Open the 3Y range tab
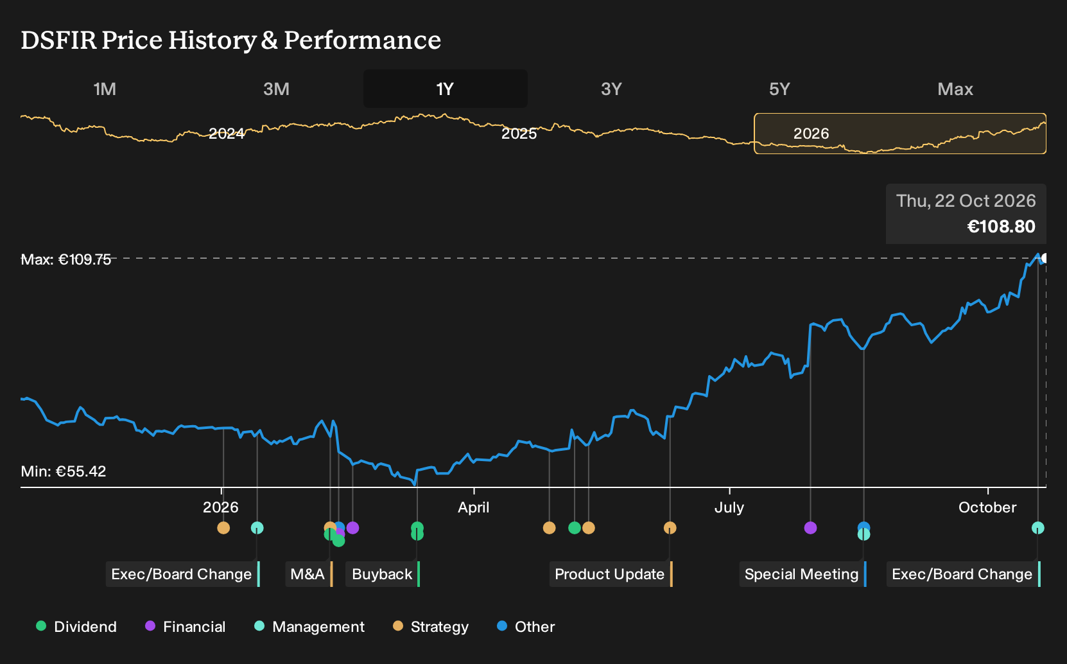Viewport: 1067px width, 664px height. (611, 89)
